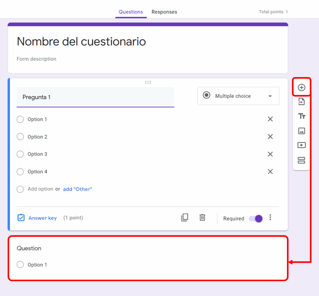319x296 pixels.
Task: Duplicate Pregunta 1 with copy icon
Action: tap(185, 217)
